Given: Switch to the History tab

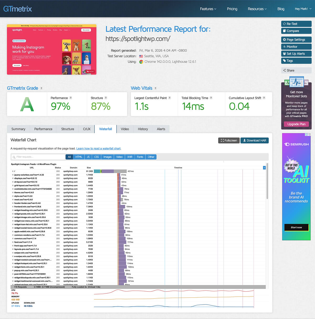Looking at the screenshot, I should point(143,129).
